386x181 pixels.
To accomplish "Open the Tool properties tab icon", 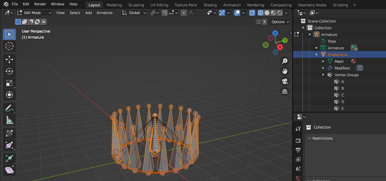I will point(298,129).
